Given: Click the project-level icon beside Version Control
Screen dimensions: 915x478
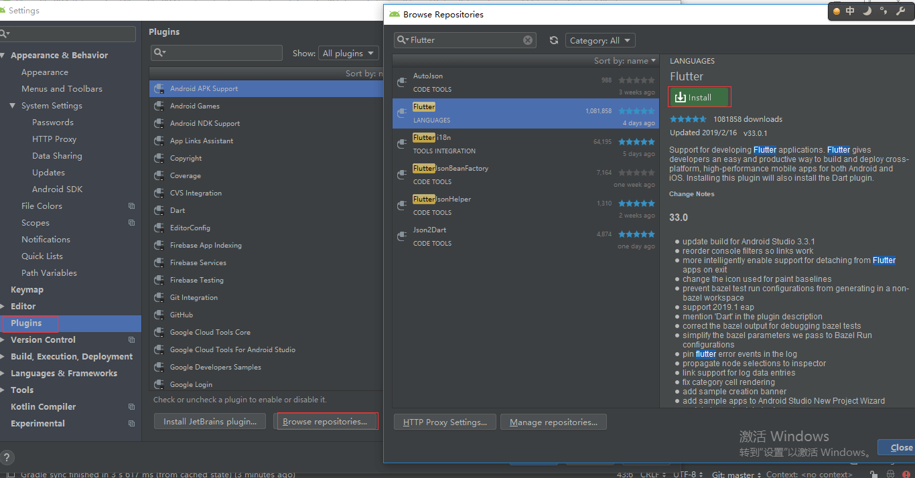Looking at the screenshot, I should (x=131, y=340).
